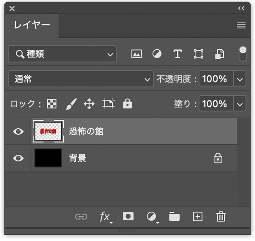The height and width of the screenshot is (241, 255).
Task: Add a layer mask
Action: pyautogui.click(x=128, y=216)
